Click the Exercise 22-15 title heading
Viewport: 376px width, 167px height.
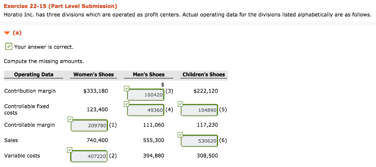point(61,6)
